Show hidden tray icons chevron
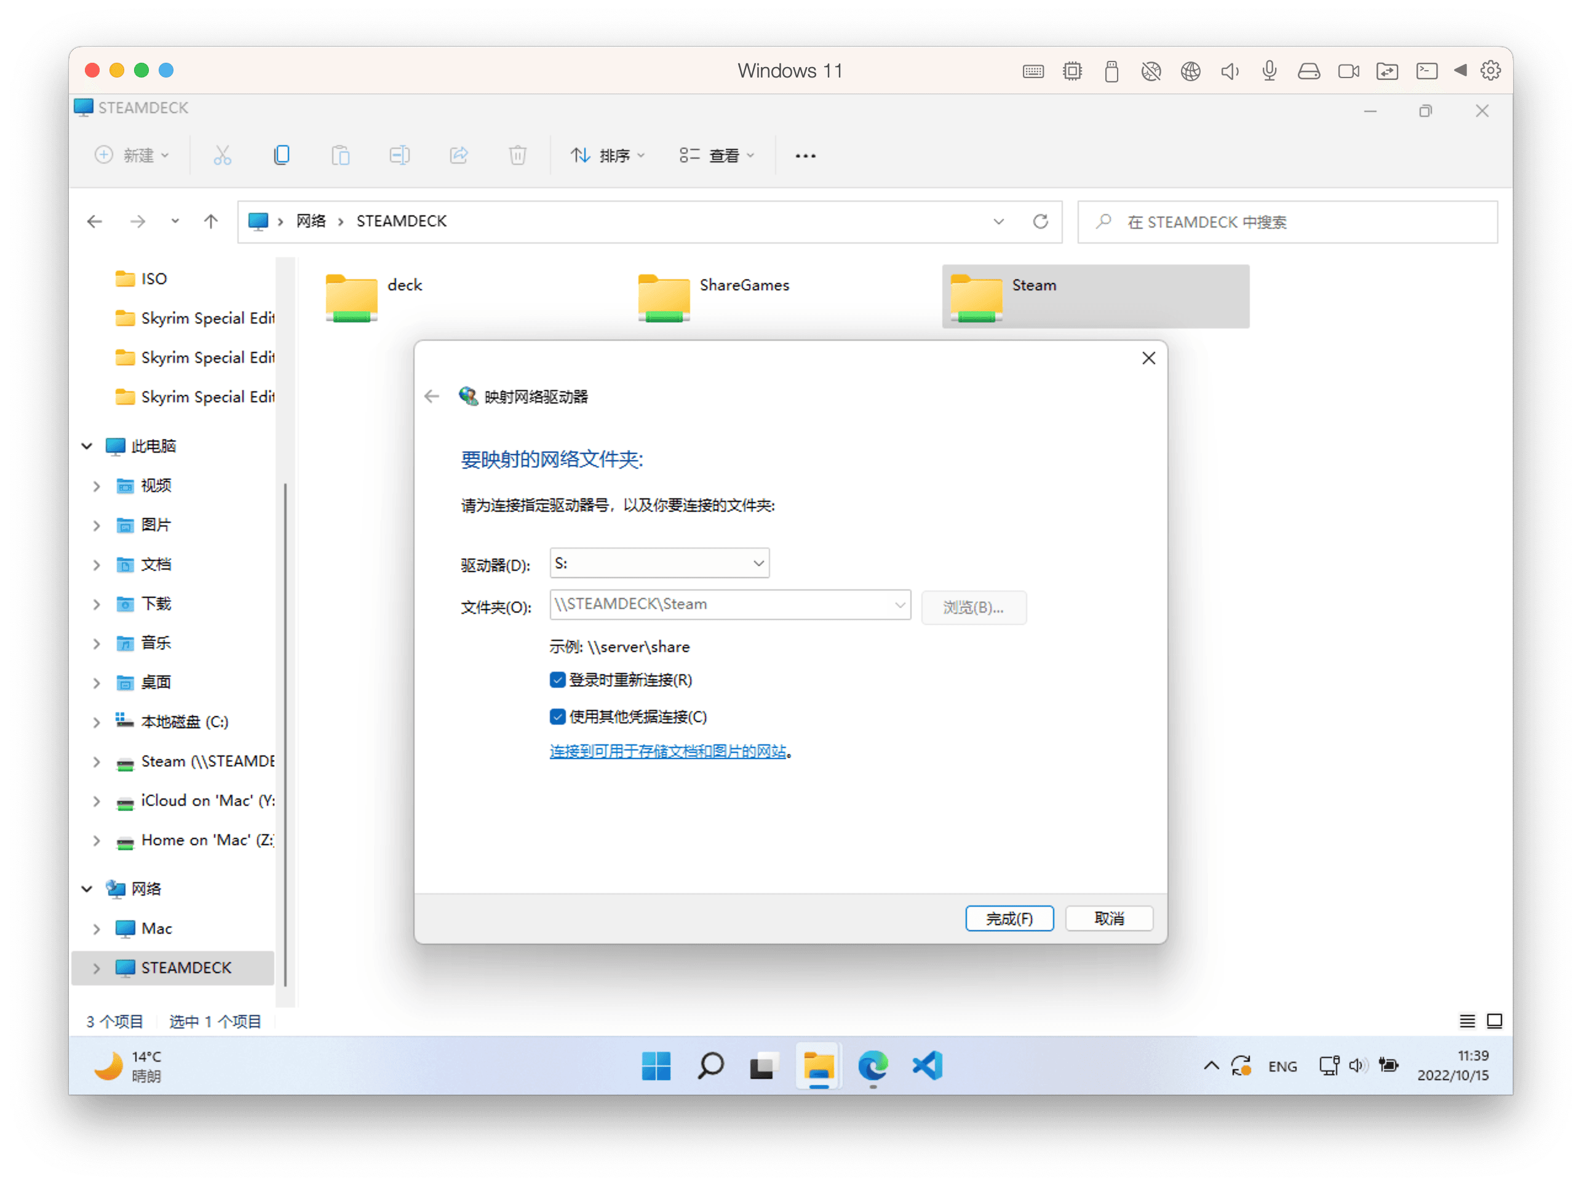 1211,1066
